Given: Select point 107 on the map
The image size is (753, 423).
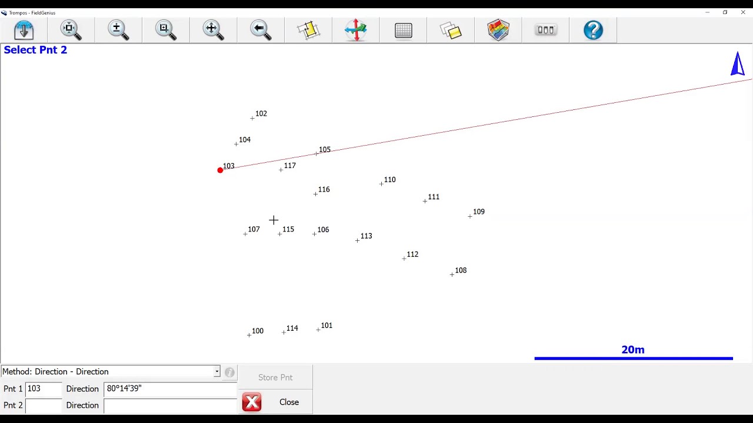Looking at the screenshot, I should pos(245,234).
